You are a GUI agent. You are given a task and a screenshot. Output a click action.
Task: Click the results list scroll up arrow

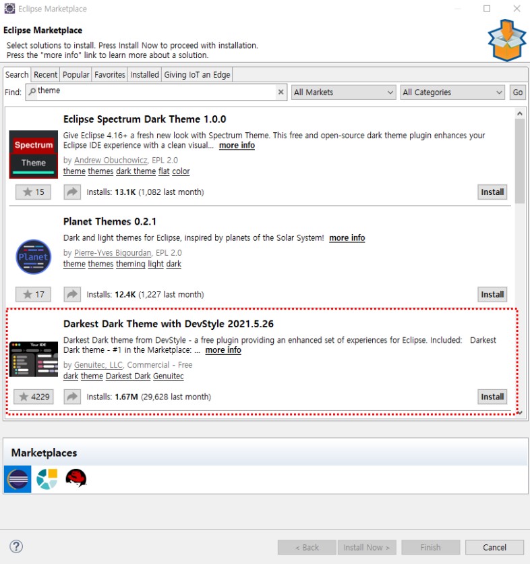520,113
